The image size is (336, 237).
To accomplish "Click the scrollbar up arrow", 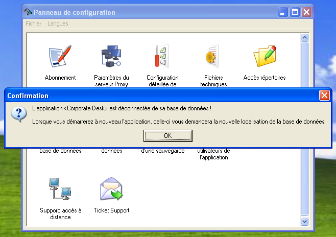I will 304,38.
